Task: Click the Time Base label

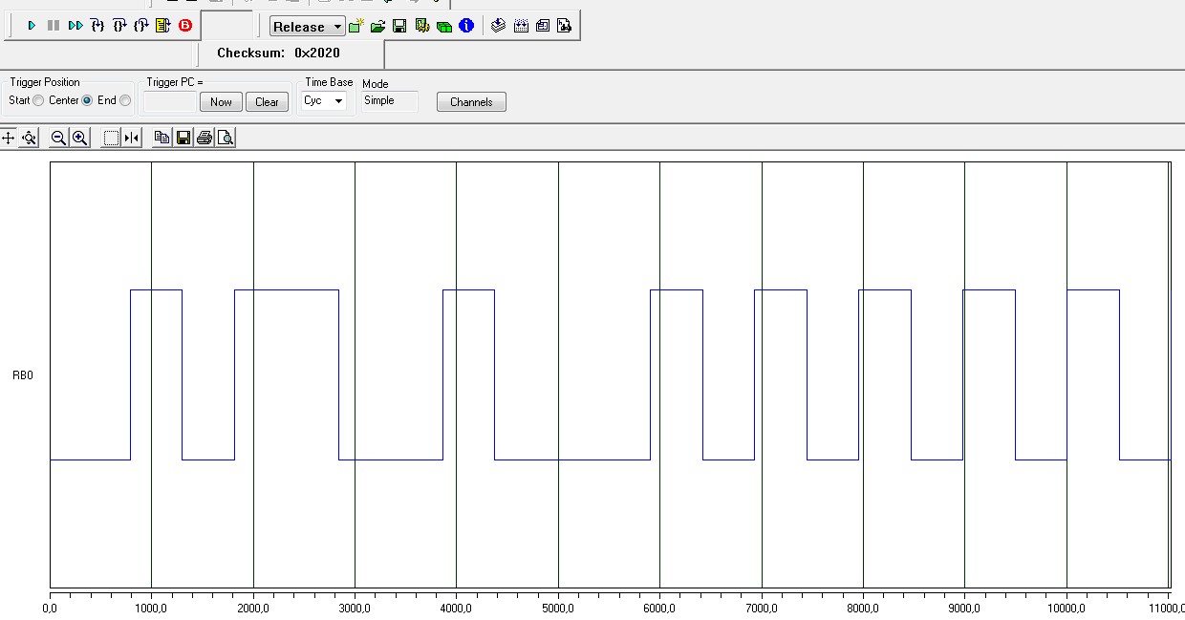Action: coord(329,82)
